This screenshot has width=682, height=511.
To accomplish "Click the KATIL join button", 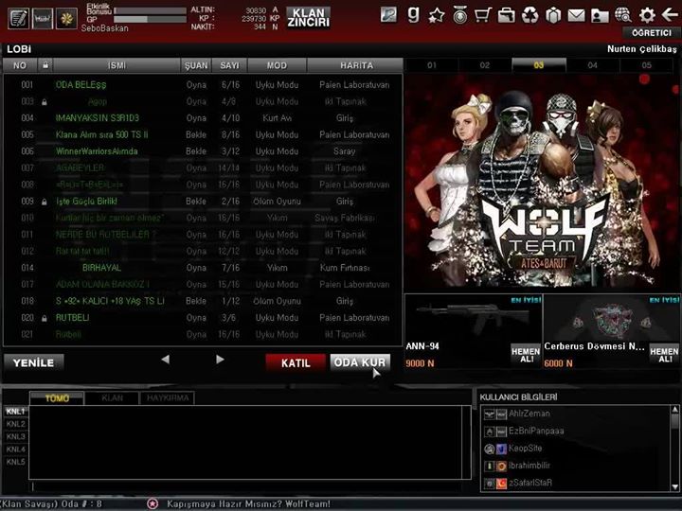I will click(296, 362).
